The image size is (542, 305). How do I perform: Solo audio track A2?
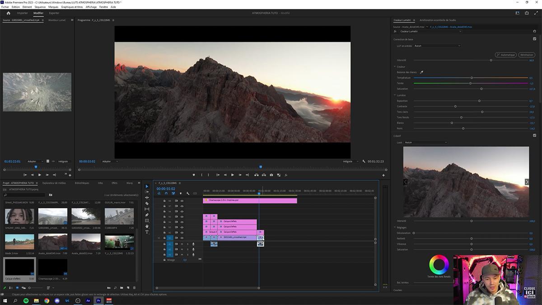point(187,249)
